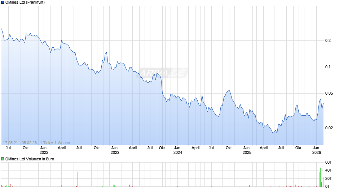Click the 0,02 price axis label
The image size is (339, 190).
(329, 128)
